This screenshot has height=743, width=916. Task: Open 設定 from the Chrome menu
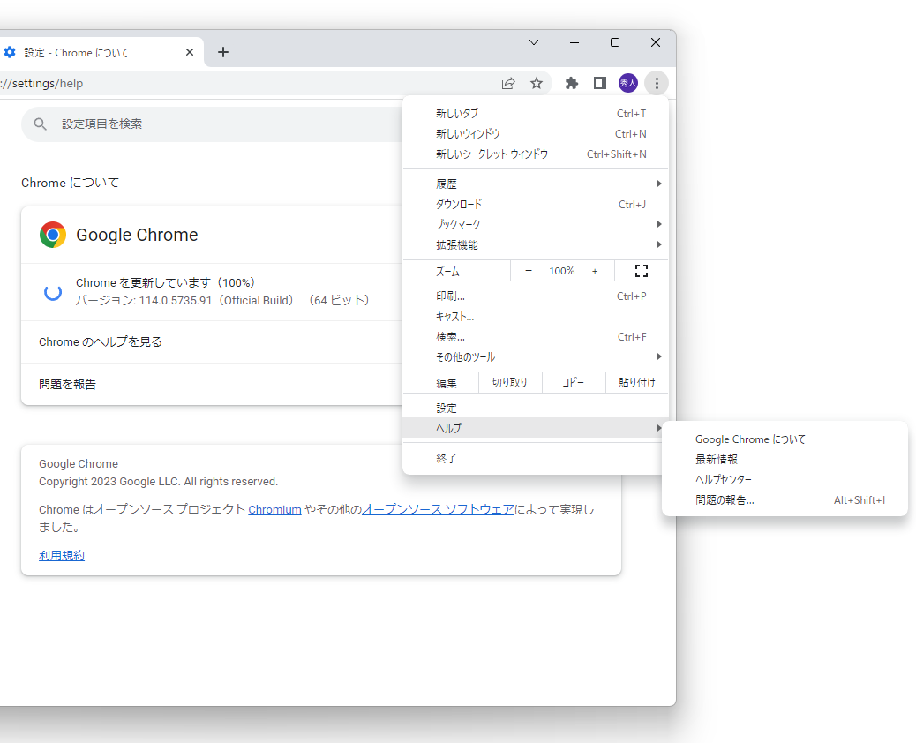click(x=446, y=407)
